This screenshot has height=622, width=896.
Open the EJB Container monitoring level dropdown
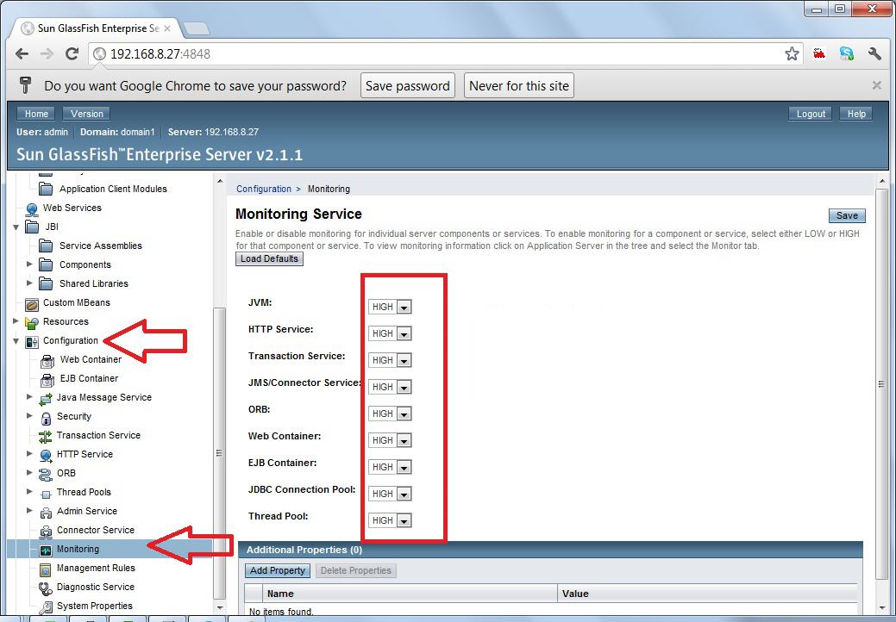390,467
